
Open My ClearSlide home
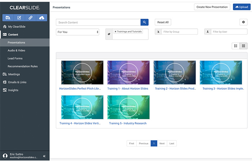tap(17, 27)
